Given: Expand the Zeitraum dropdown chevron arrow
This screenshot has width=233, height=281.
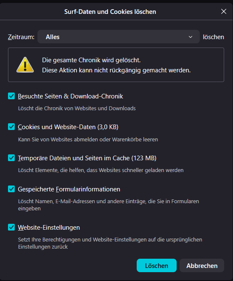Looking at the screenshot, I should click(191, 37).
